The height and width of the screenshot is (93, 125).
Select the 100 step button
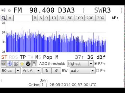[79, 18]
